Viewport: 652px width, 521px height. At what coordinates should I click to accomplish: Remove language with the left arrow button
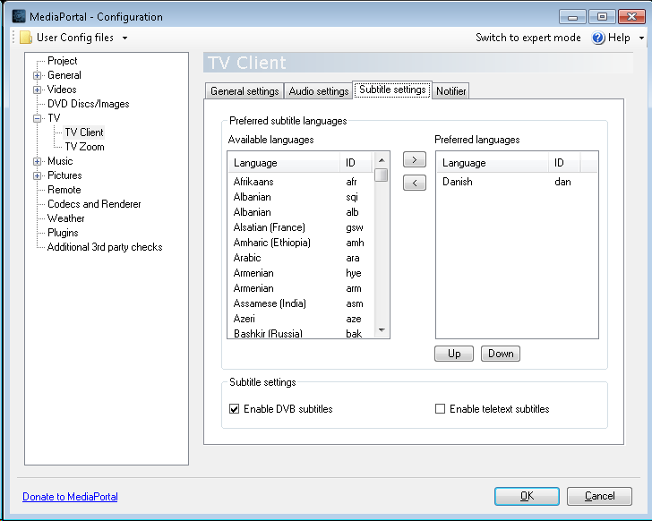414,183
